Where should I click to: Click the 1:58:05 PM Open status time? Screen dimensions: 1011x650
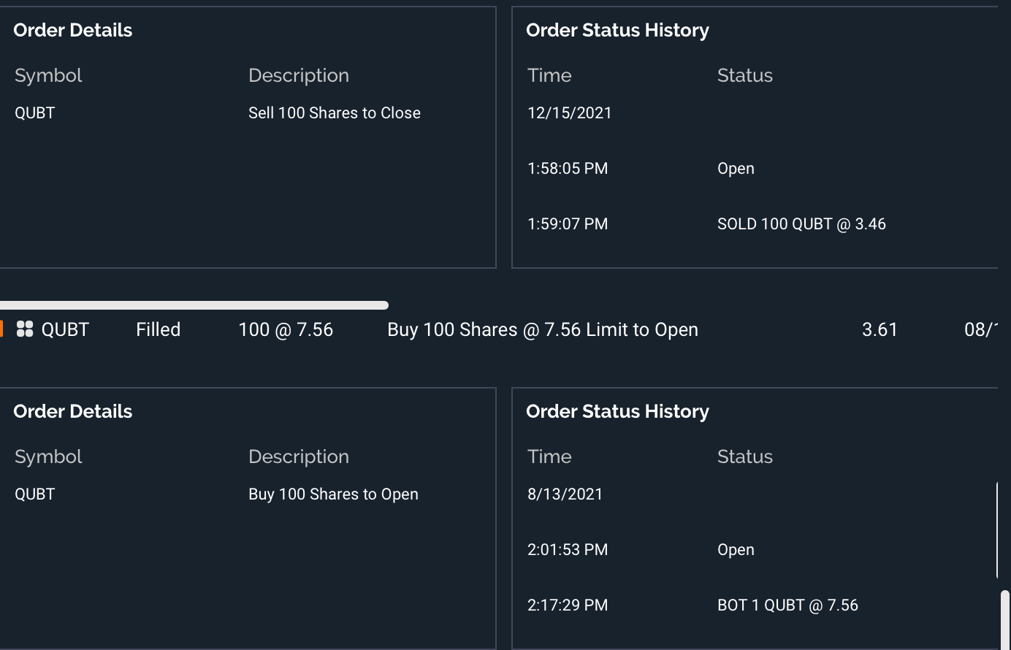pos(568,169)
